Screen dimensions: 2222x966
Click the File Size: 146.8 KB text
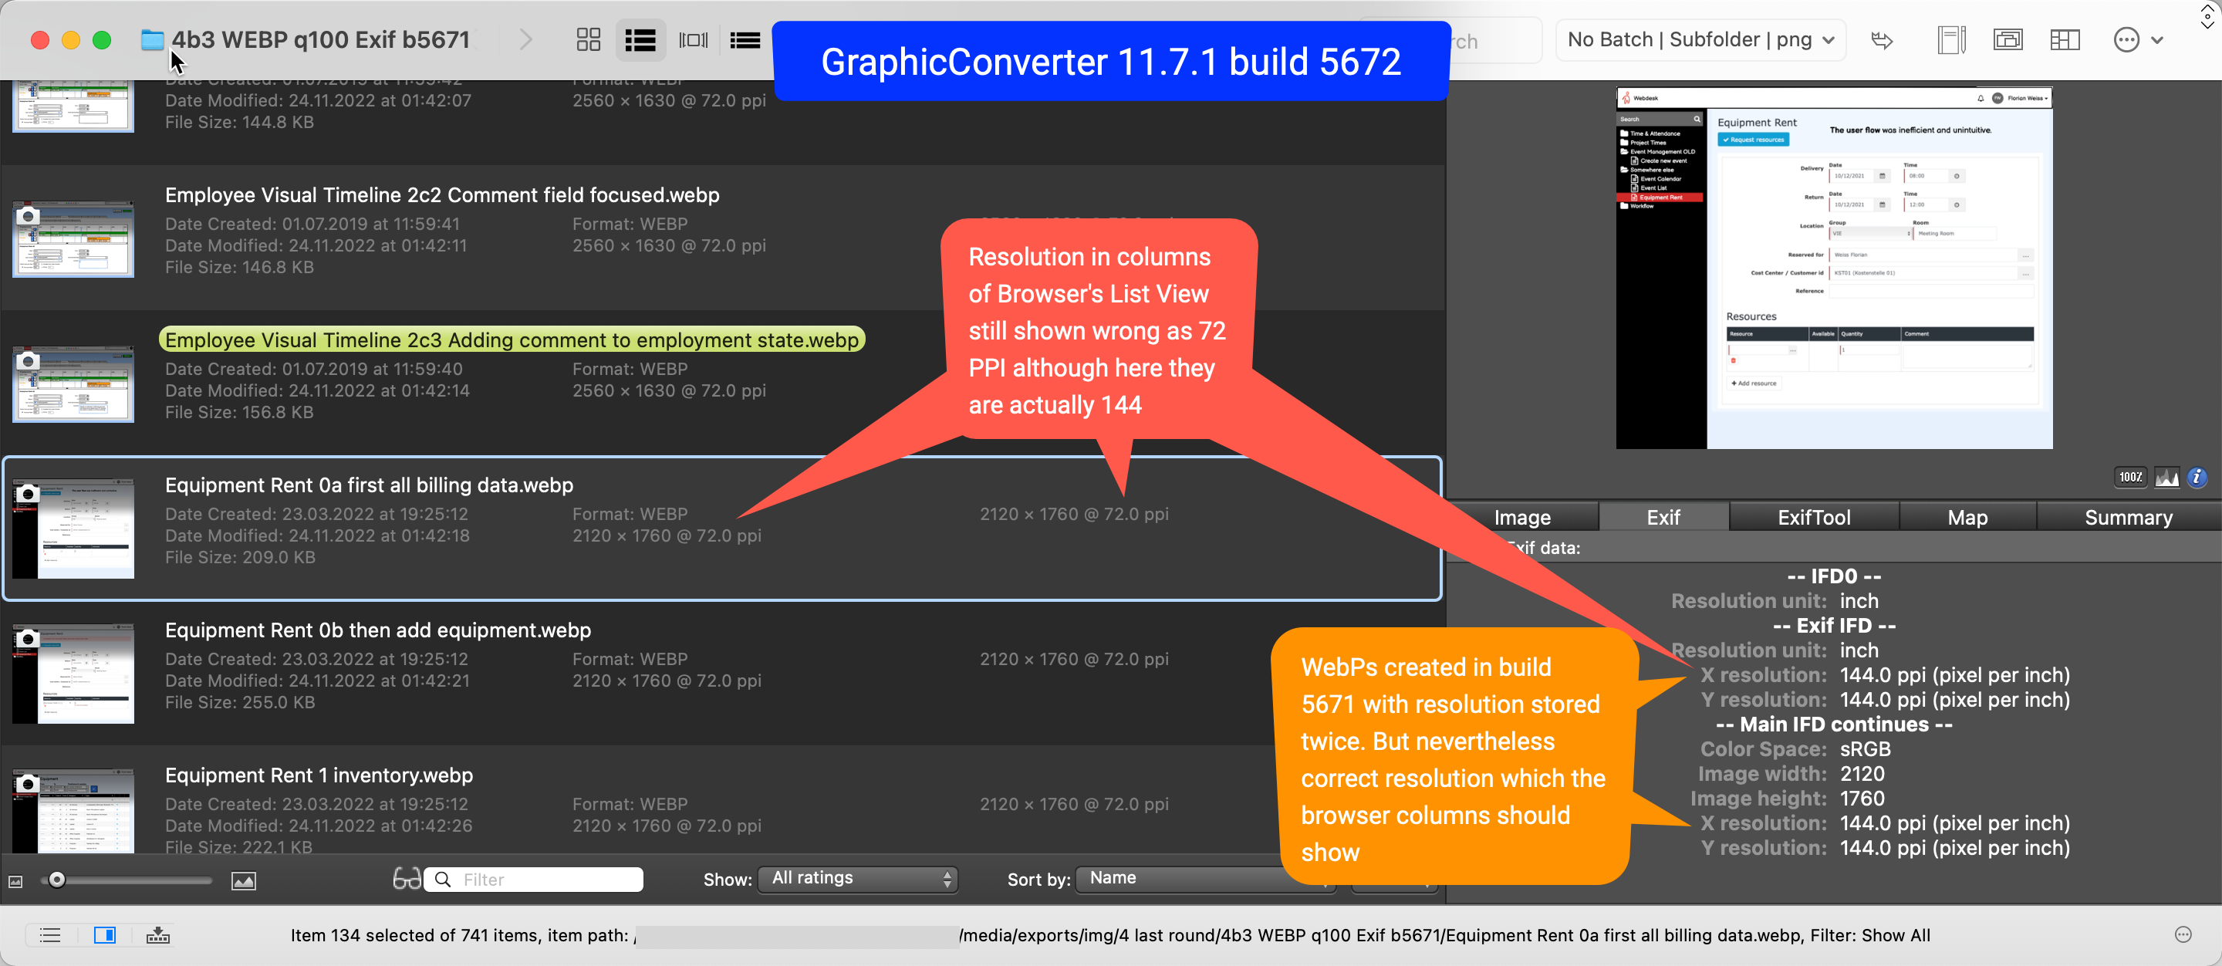240,268
